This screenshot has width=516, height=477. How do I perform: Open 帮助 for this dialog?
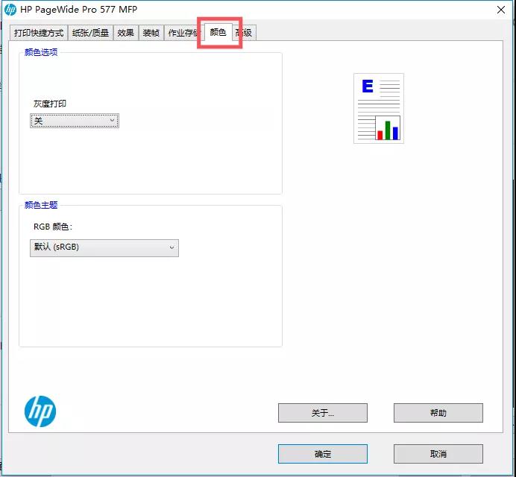438,413
